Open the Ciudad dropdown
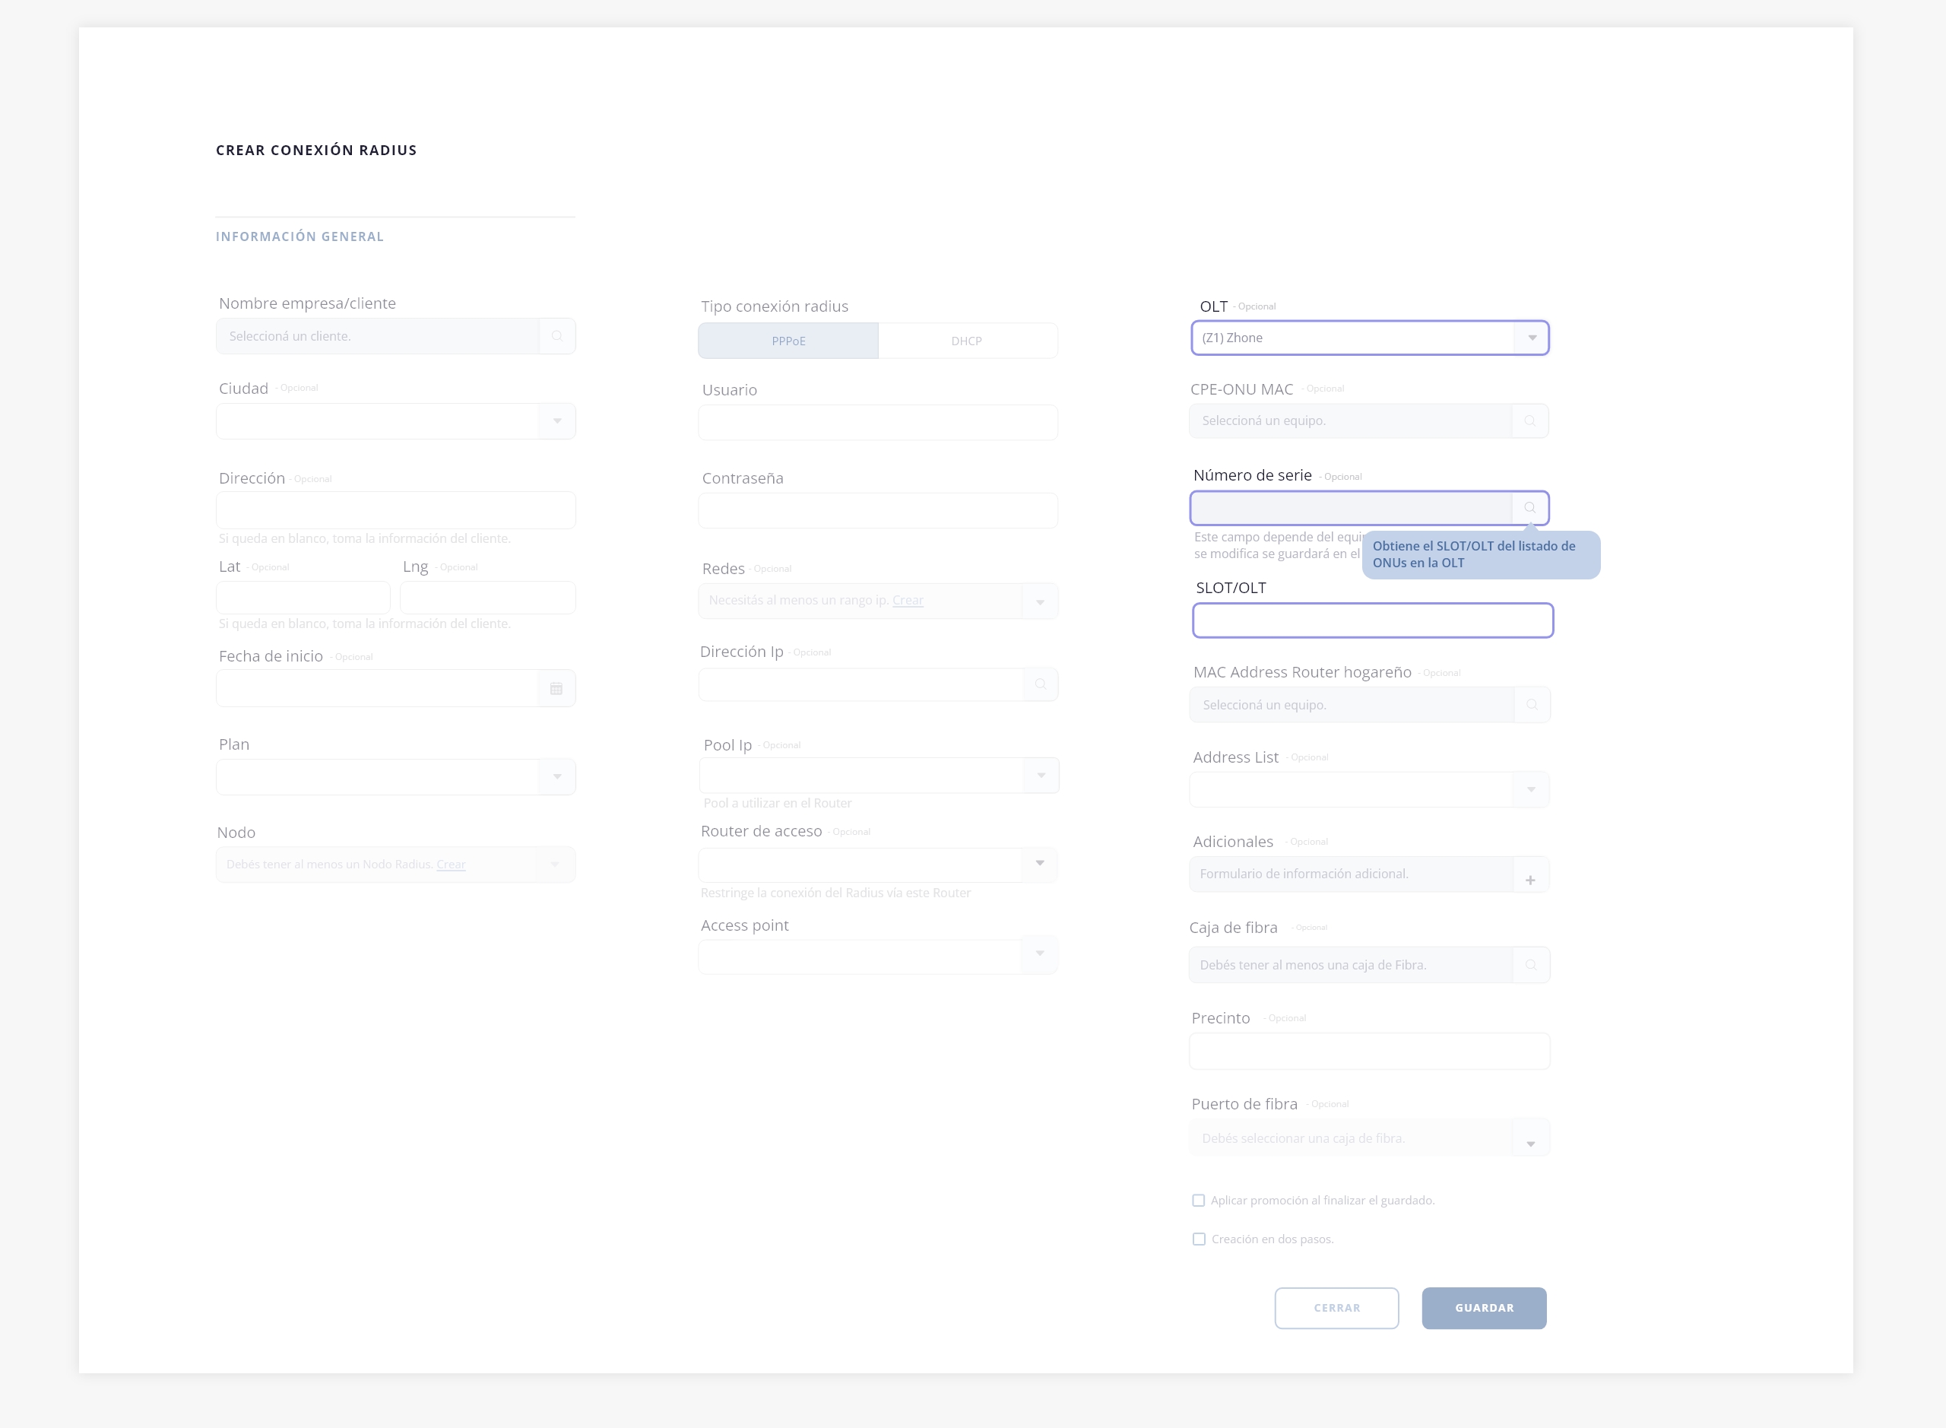This screenshot has width=1946, height=1428. pos(557,422)
